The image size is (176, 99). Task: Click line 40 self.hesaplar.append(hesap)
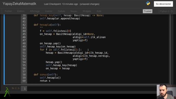point(60,18)
